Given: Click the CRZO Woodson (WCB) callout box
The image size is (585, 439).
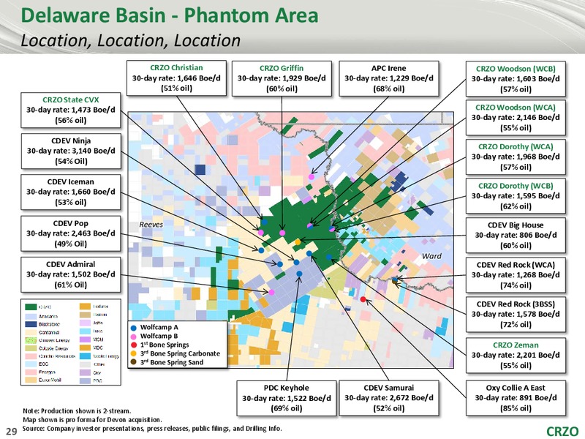Looking at the screenshot, I should [x=516, y=79].
